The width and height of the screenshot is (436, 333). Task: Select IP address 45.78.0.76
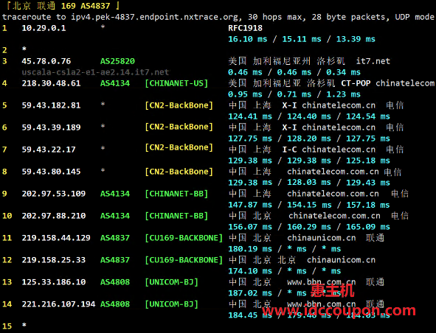(x=46, y=61)
